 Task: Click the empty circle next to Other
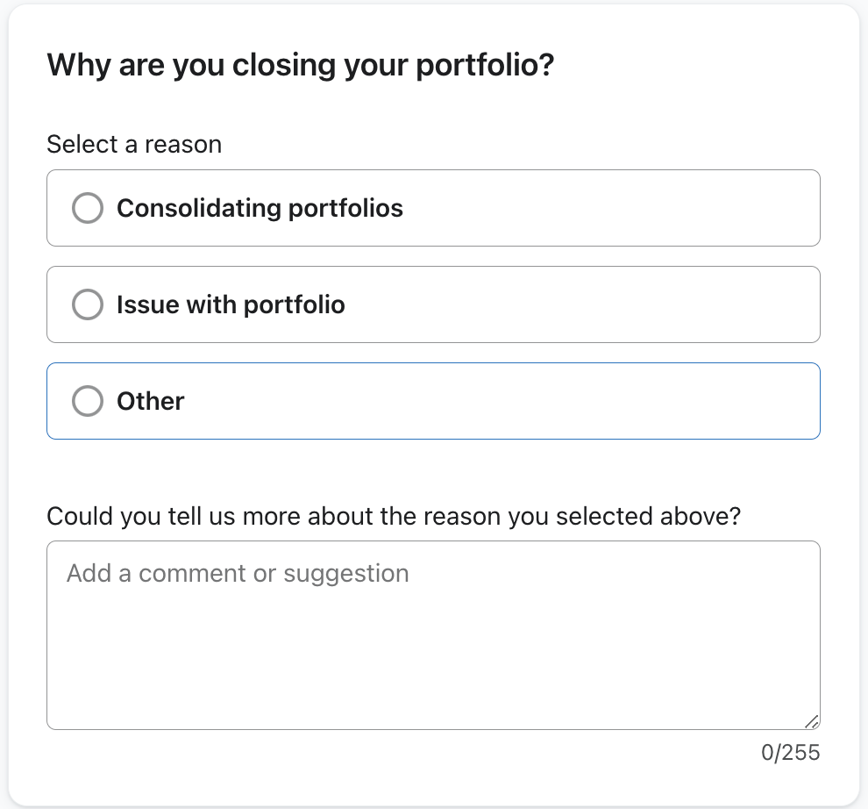click(x=88, y=401)
